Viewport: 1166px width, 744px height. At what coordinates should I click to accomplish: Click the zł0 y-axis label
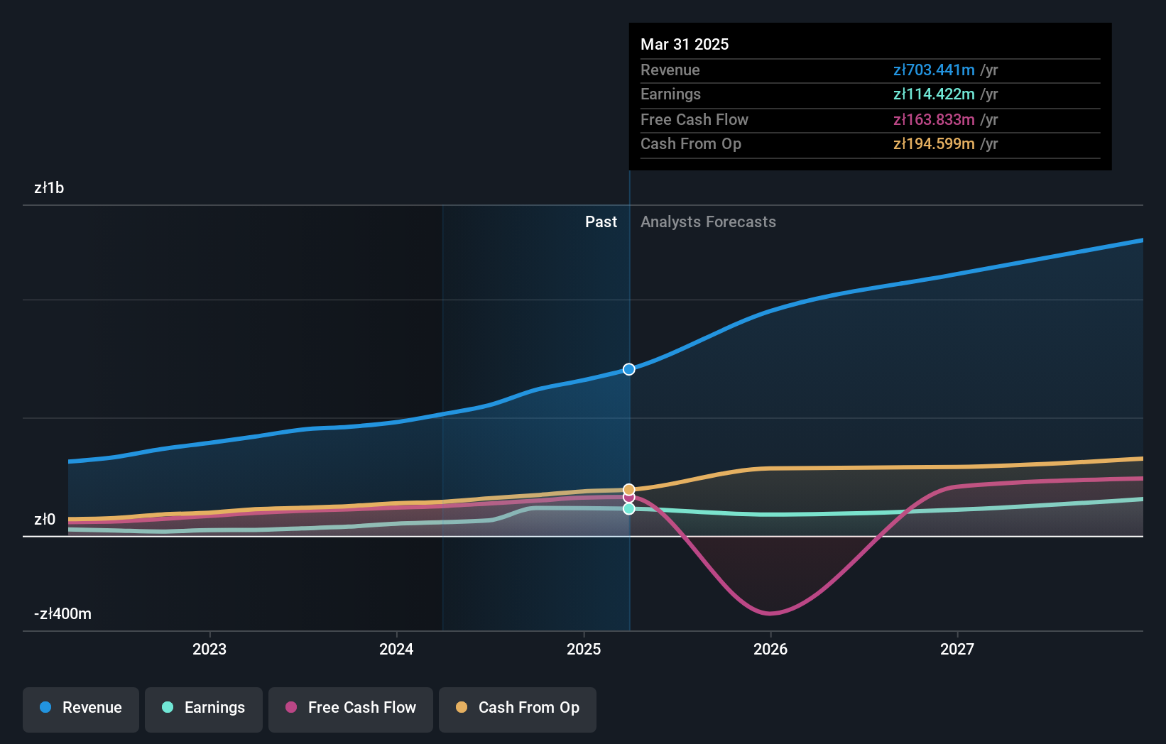45,519
